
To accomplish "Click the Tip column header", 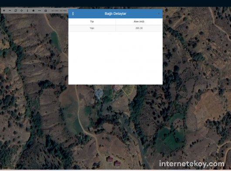I will click(x=92, y=22).
